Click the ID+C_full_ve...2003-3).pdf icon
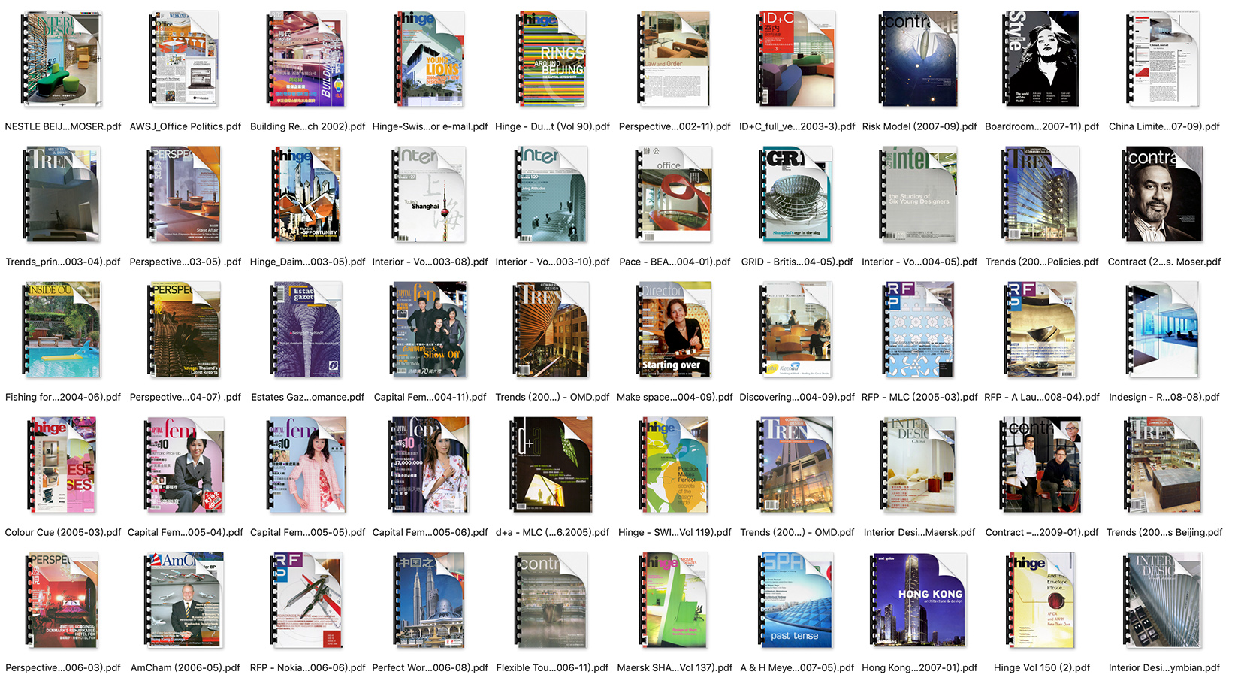The width and height of the screenshot is (1235, 684). point(797,59)
